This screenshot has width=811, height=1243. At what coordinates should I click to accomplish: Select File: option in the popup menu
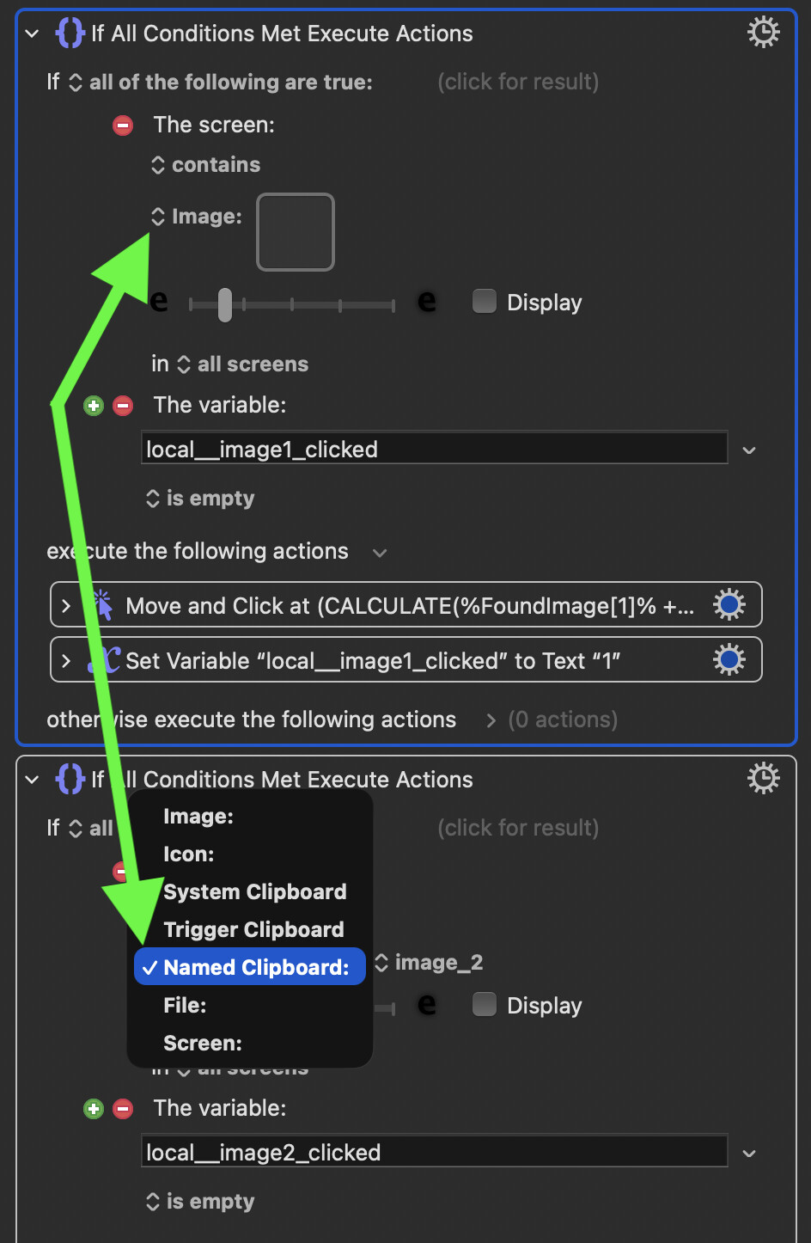(x=185, y=1006)
